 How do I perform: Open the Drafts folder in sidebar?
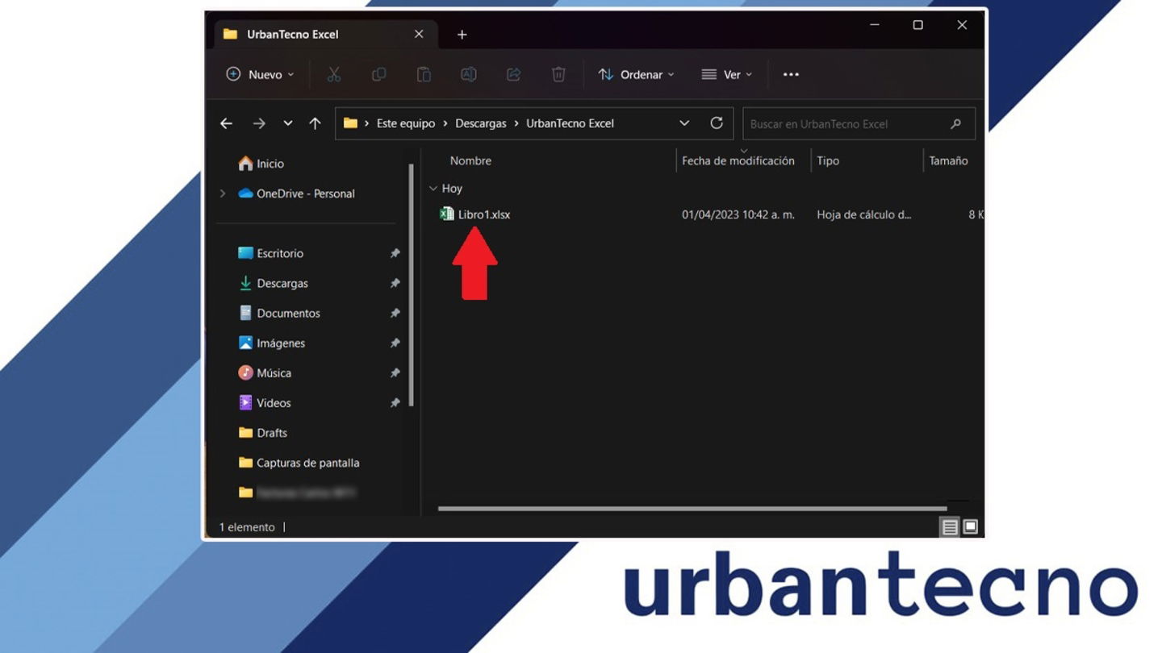263,432
